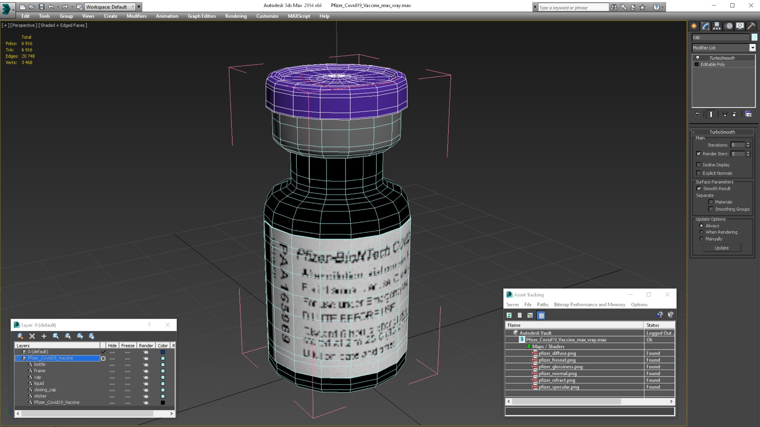Switch Asset Tracking to table view icon
The width and height of the screenshot is (760, 427).
pyautogui.click(x=541, y=316)
